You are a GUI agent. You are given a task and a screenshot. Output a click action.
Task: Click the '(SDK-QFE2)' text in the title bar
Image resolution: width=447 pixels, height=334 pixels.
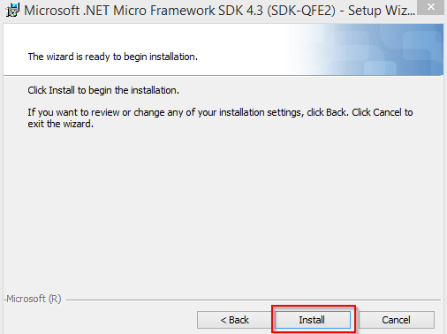[x=301, y=11]
